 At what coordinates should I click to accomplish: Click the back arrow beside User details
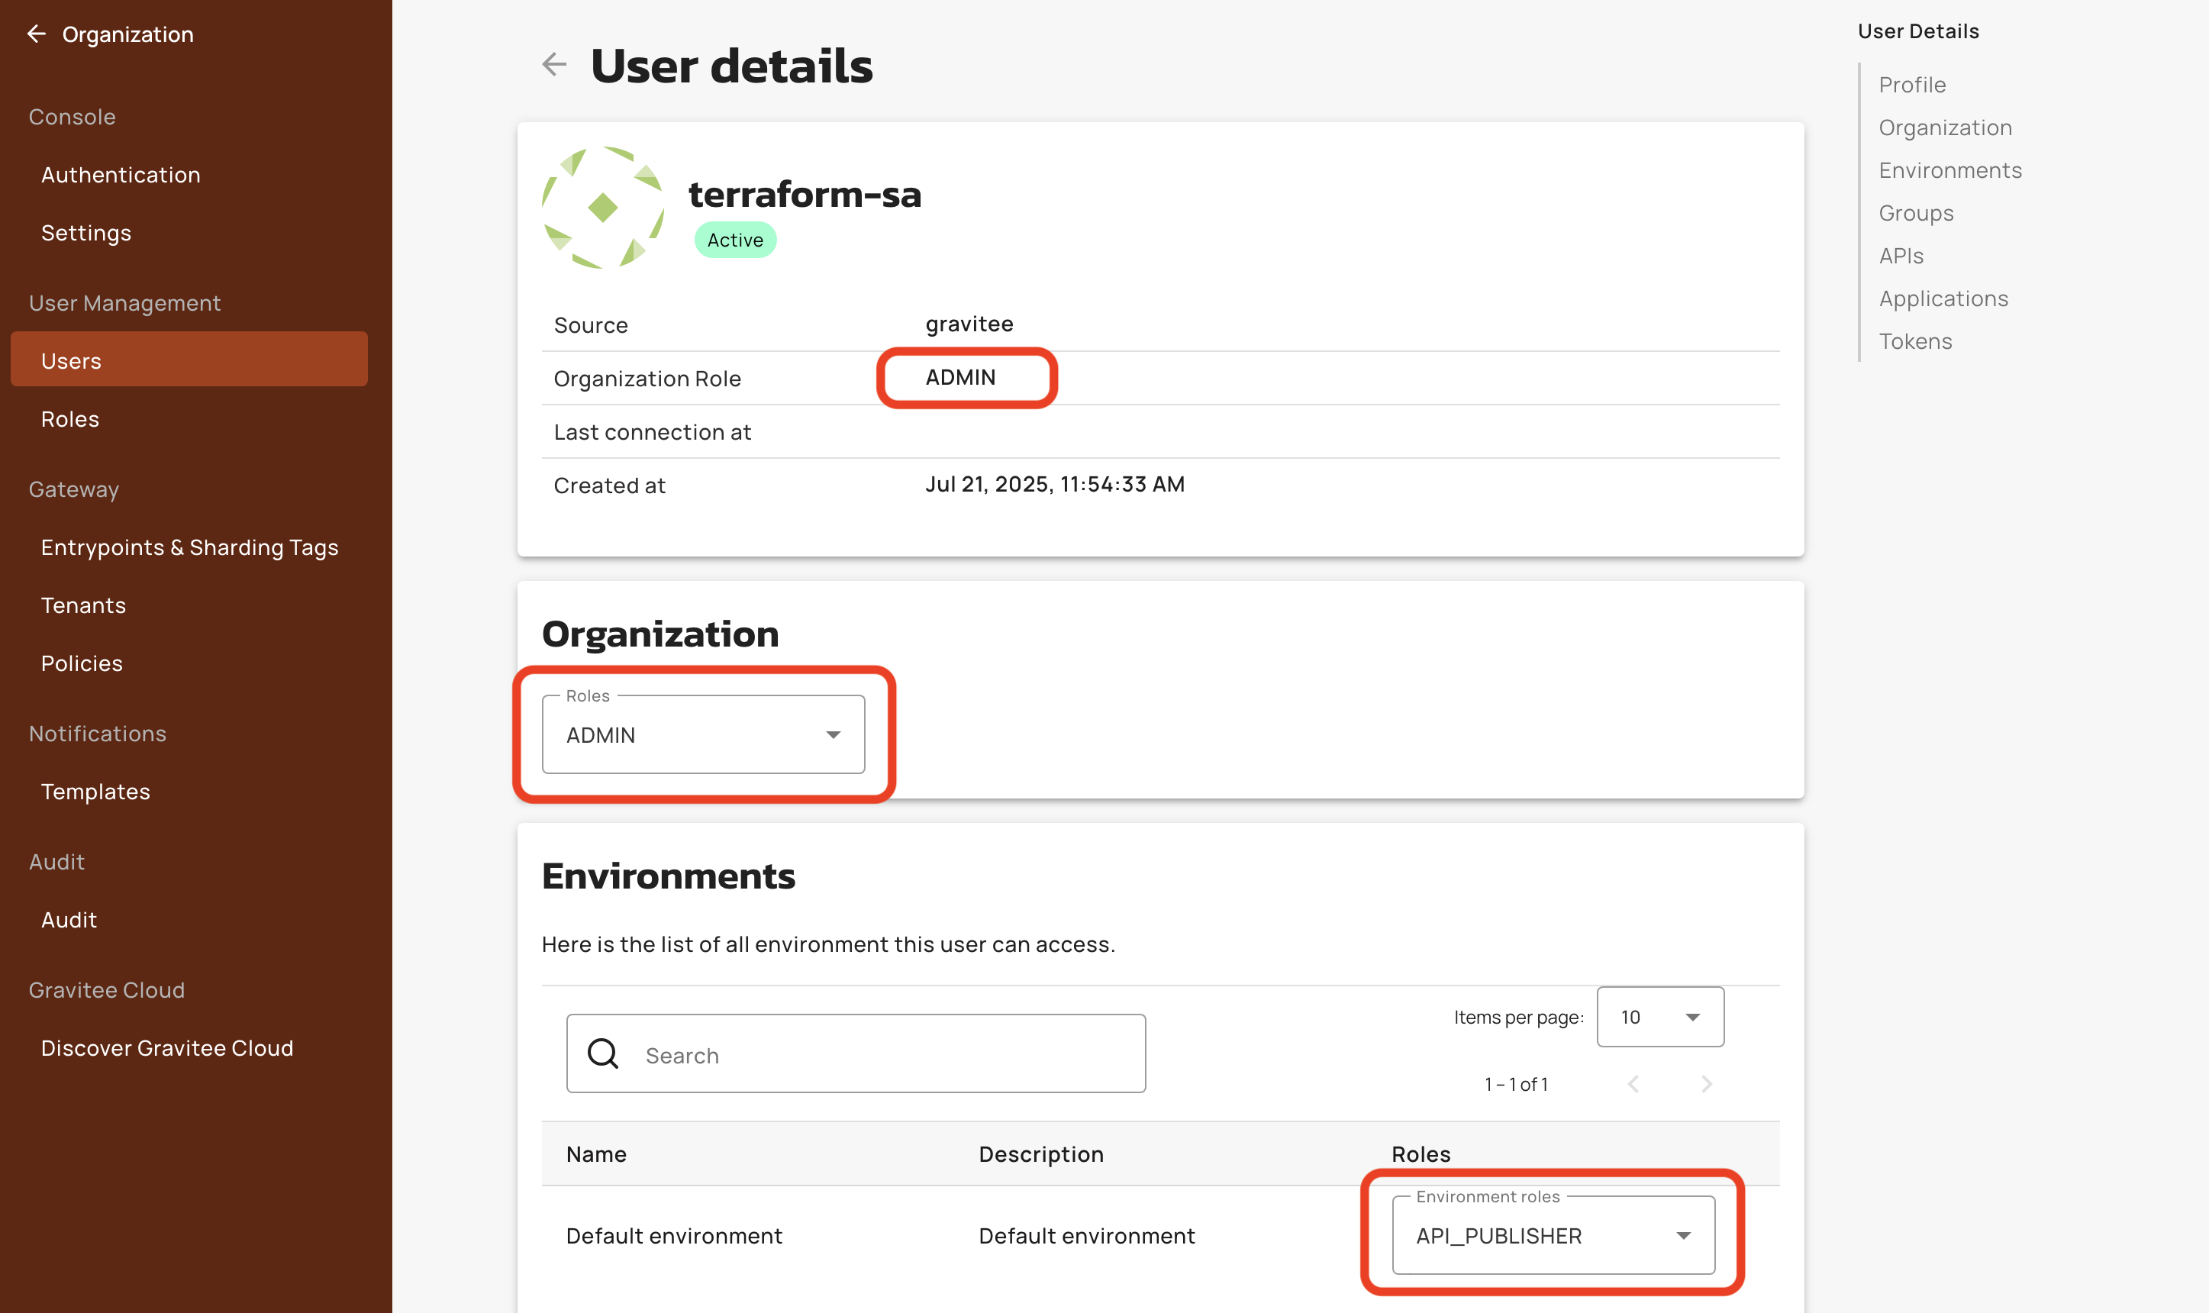click(x=554, y=63)
